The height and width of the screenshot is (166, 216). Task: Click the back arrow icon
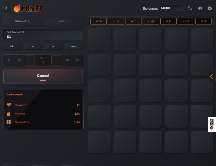pyautogui.click(x=7, y=9)
